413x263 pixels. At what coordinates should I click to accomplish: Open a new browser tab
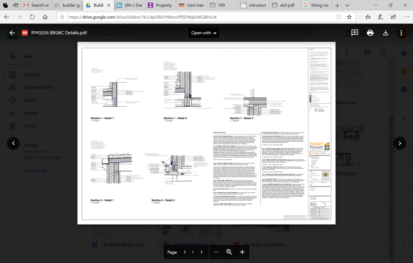[337, 5]
